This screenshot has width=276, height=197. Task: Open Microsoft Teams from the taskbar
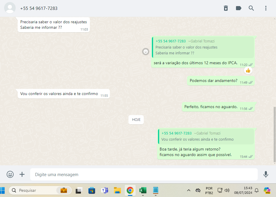point(104,190)
